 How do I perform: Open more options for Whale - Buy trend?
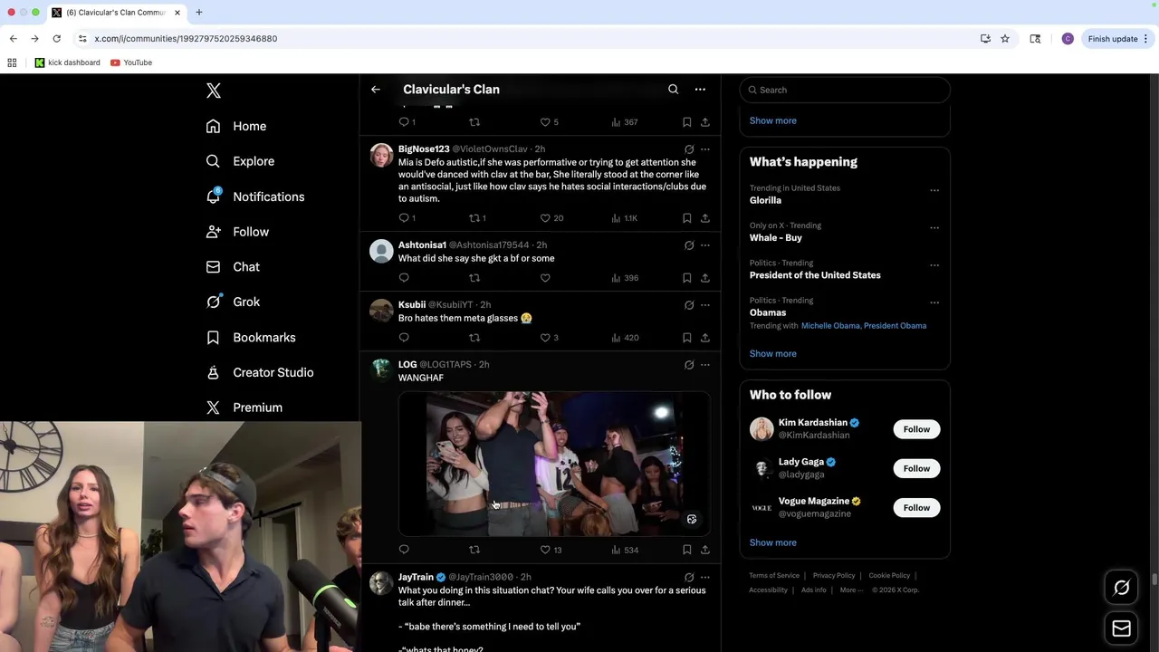point(934,227)
